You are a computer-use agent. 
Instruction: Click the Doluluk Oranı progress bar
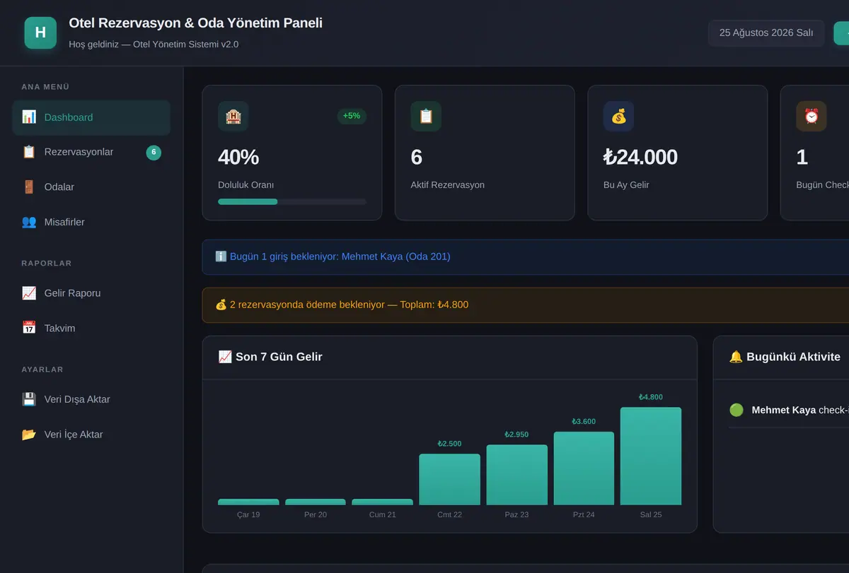292,201
